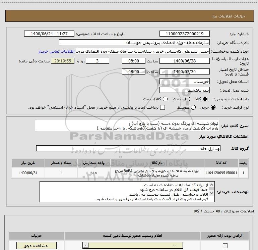
Task: Click price validity time 08:00 field
Action: [134, 71]
